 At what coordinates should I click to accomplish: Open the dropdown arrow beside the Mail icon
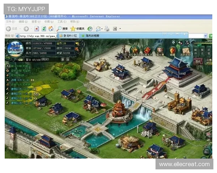point(102,29)
